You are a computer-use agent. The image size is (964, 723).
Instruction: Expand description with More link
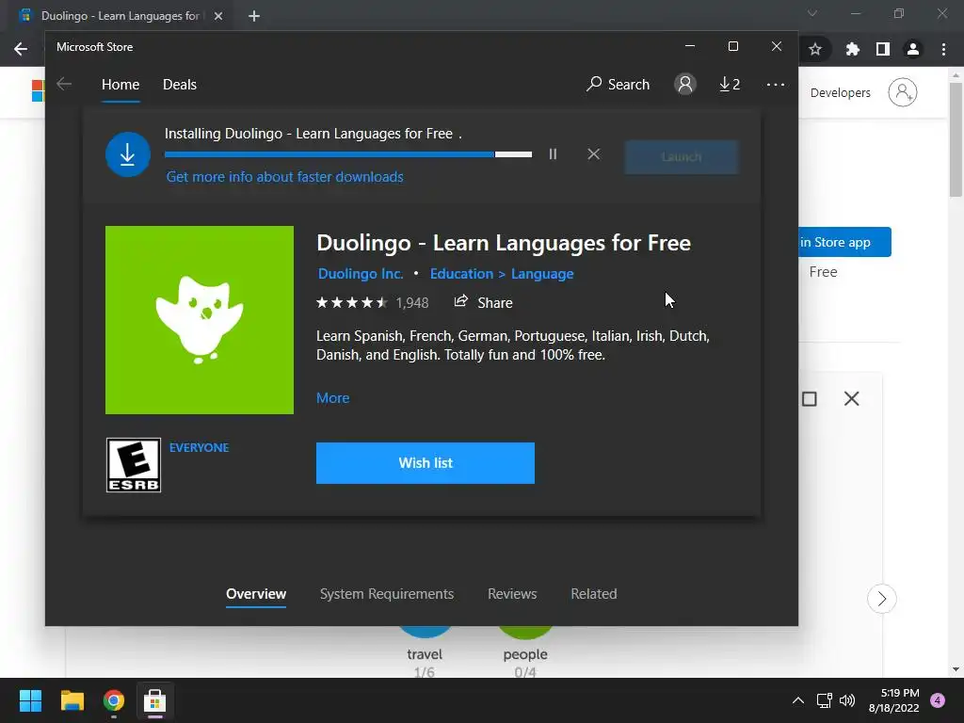[x=332, y=398]
